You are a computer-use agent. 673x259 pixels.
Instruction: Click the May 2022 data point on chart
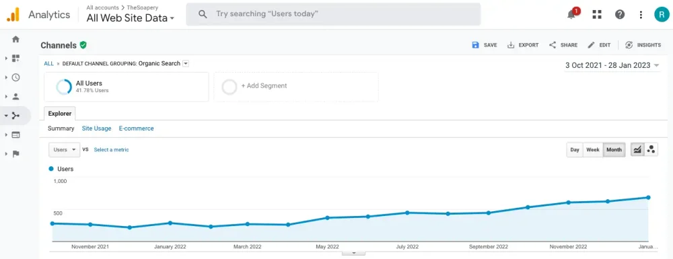point(328,218)
